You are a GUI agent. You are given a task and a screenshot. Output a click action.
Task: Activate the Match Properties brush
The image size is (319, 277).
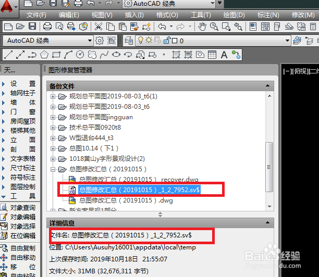point(134,27)
